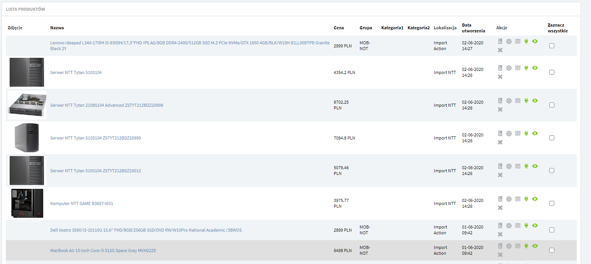This screenshot has height=264, width=591.
Task: Open document icon for MacBook Air row
Action: [x=500, y=246]
